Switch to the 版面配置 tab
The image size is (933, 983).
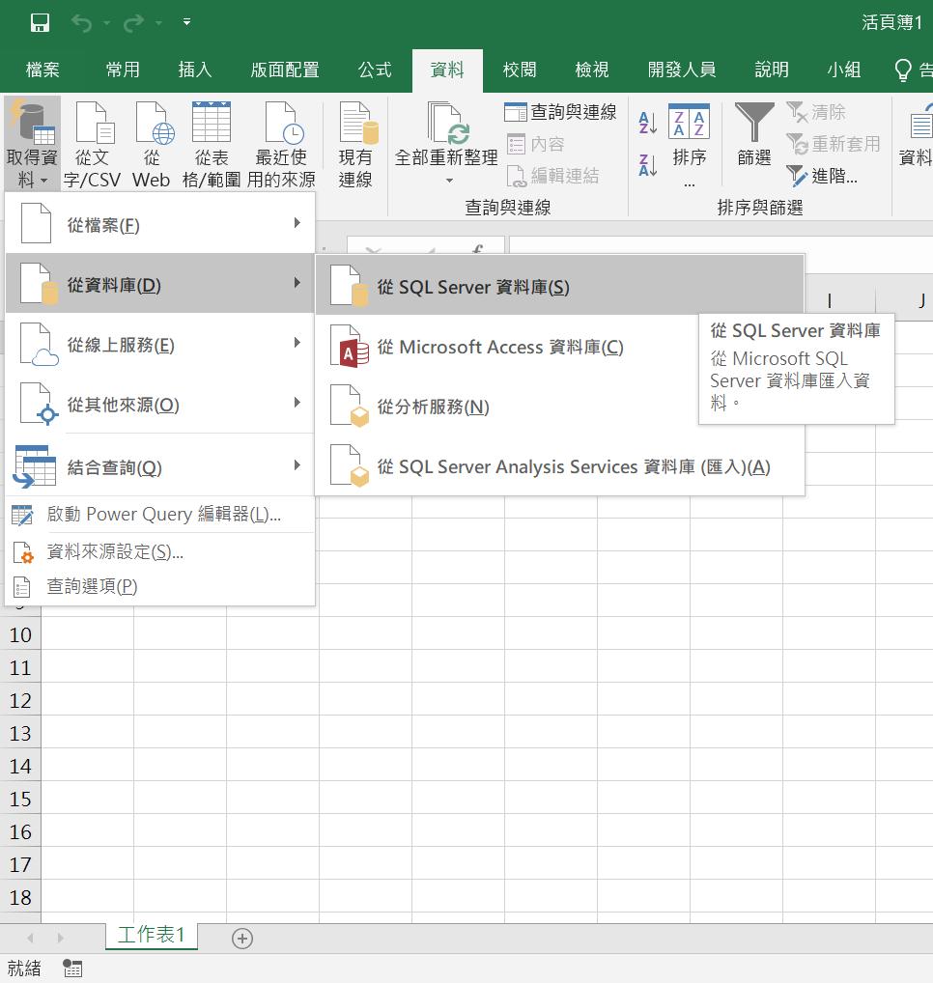285,70
